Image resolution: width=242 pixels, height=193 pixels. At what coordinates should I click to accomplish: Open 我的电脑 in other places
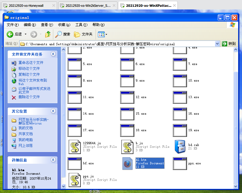tap(25, 140)
